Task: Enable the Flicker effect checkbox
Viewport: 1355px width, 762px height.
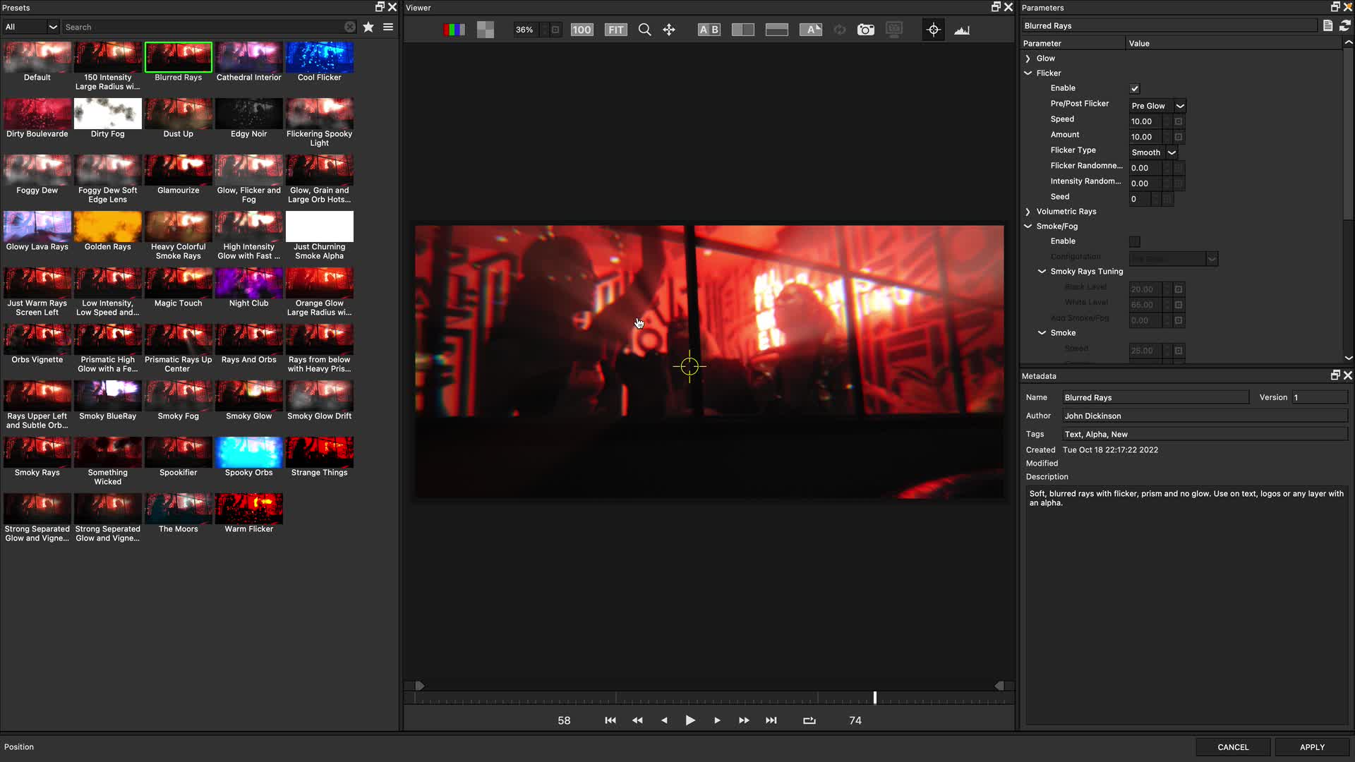Action: coord(1134,88)
